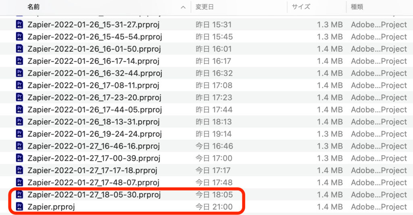Select file name Zapier-2022-01-27_18-05-30.prproj
413x215 pixels.
tap(94, 195)
